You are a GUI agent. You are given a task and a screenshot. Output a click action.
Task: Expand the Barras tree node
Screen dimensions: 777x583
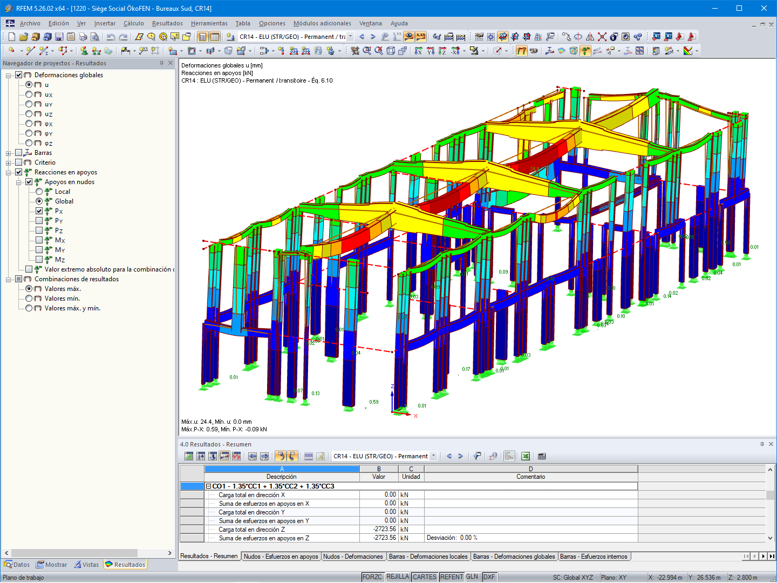point(9,153)
